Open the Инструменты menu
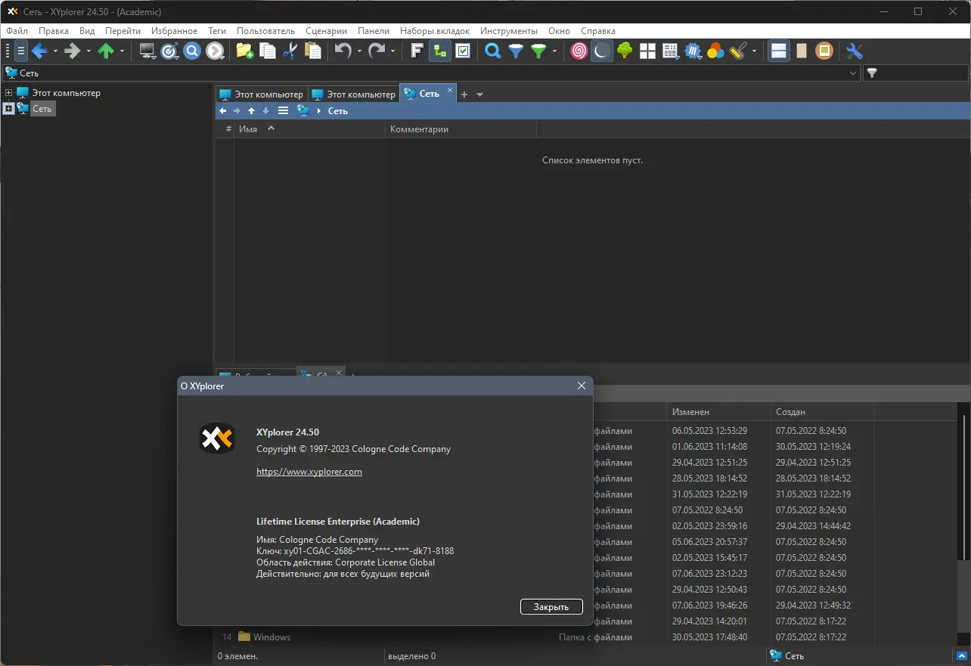 tap(508, 31)
